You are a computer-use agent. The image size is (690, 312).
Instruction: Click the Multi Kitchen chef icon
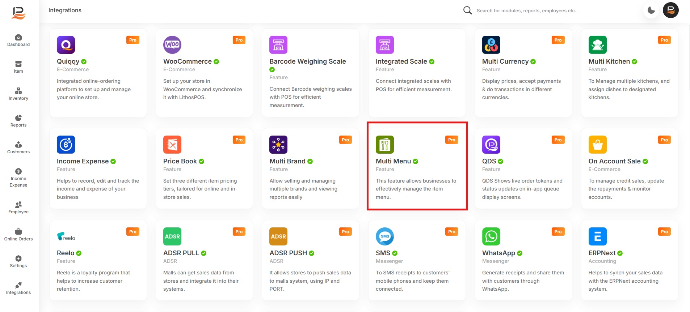[597, 45]
